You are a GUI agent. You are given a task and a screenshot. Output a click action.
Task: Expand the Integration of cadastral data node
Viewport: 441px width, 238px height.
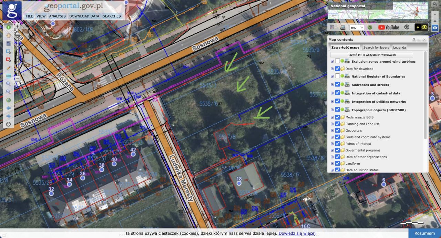click(x=332, y=93)
